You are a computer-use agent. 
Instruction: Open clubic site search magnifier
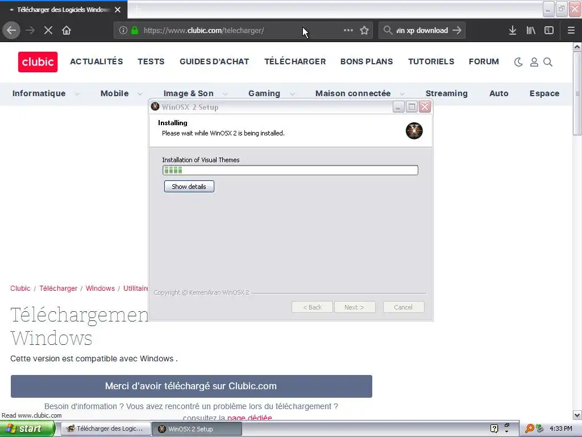(x=548, y=62)
